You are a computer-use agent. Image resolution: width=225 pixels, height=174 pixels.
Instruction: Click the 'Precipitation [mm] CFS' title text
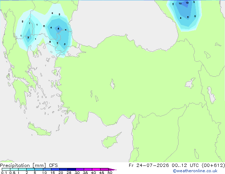point(29,165)
